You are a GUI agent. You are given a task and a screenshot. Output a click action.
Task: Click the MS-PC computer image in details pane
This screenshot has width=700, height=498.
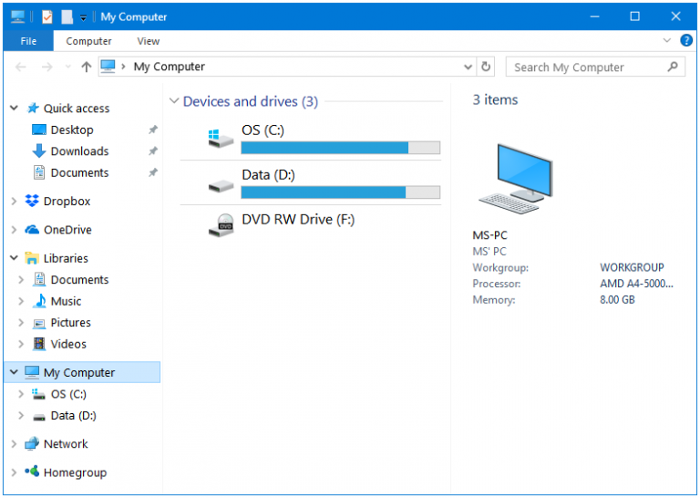[x=516, y=179]
